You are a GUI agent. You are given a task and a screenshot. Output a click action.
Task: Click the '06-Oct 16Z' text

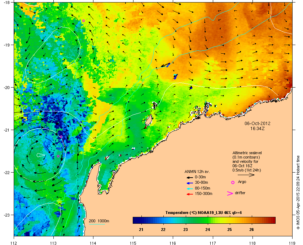(x=242, y=166)
